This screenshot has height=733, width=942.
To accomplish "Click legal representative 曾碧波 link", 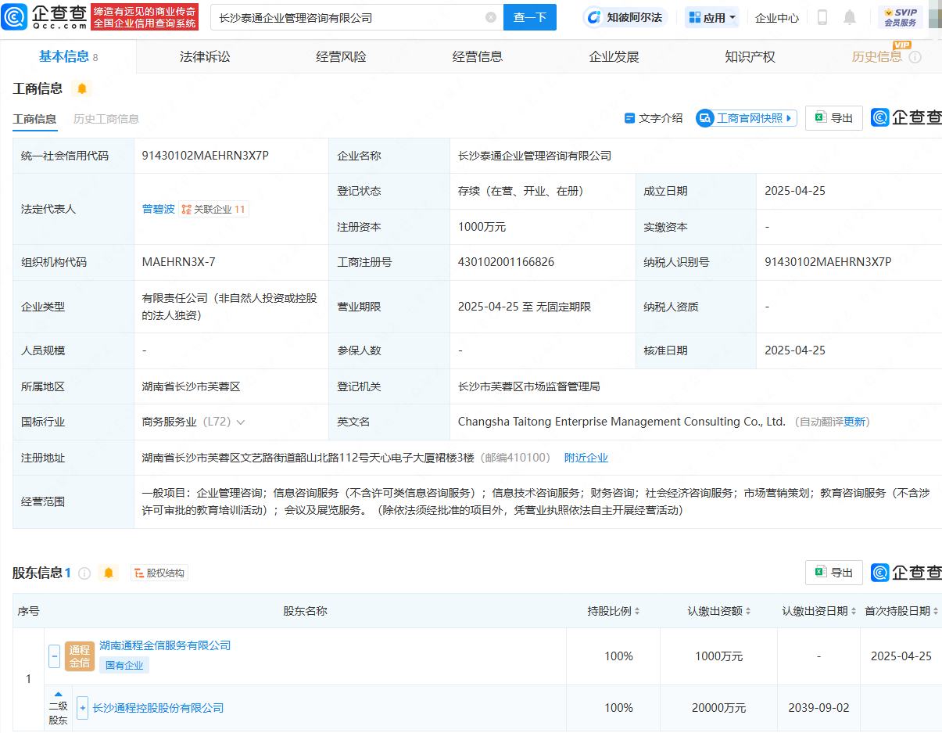I will pos(159,209).
